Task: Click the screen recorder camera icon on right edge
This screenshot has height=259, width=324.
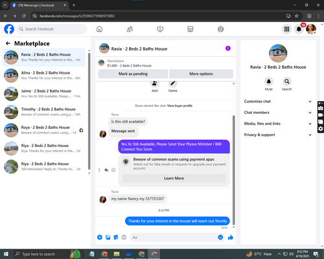Action: [x=321, y=108]
